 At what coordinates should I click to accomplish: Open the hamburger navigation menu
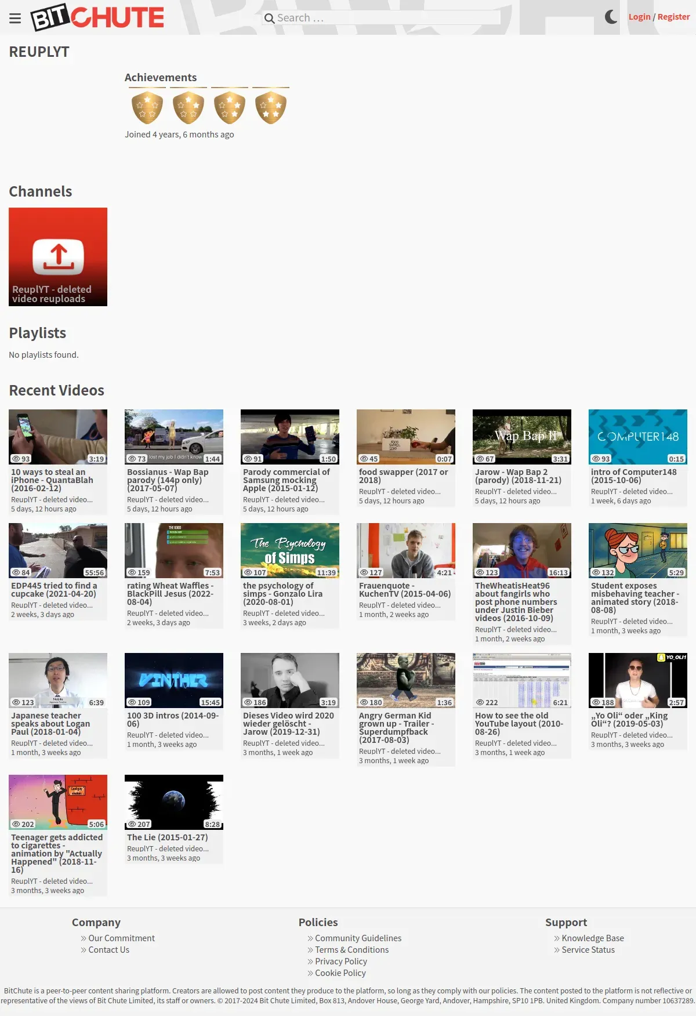tap(15, 18)
